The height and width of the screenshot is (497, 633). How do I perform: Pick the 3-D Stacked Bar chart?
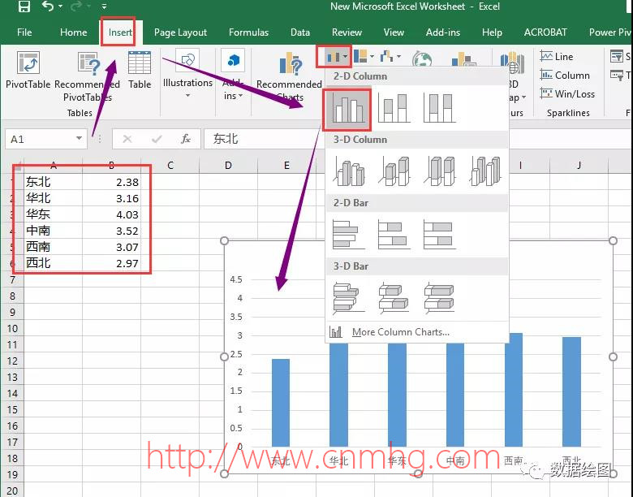click(394, 297)
